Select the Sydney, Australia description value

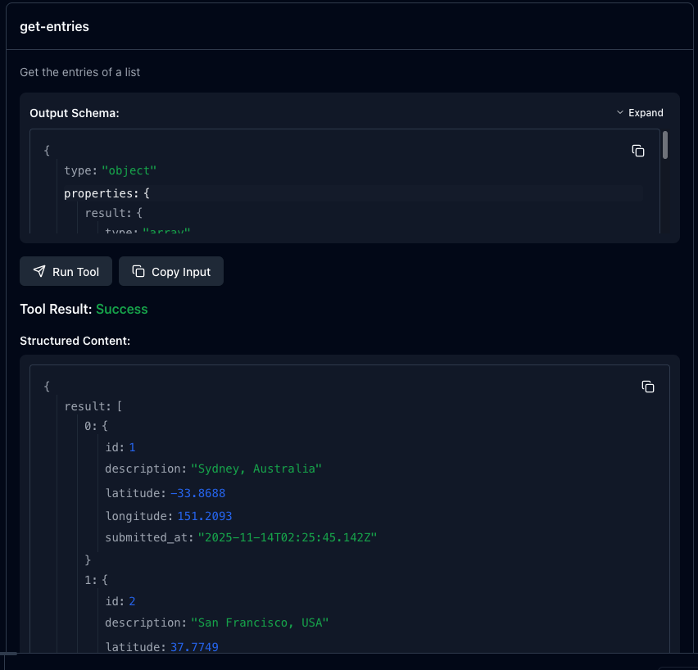tap(256, 468)
